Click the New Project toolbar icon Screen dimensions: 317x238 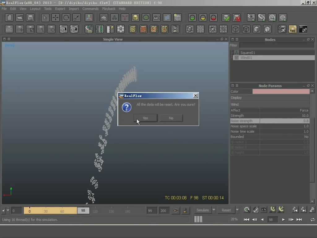9,18
